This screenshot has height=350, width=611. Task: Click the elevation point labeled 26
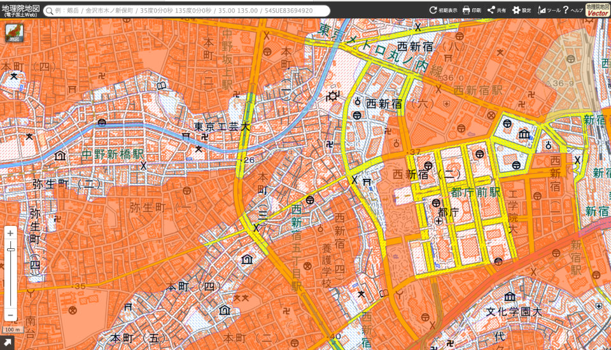(x=248, y=160)
